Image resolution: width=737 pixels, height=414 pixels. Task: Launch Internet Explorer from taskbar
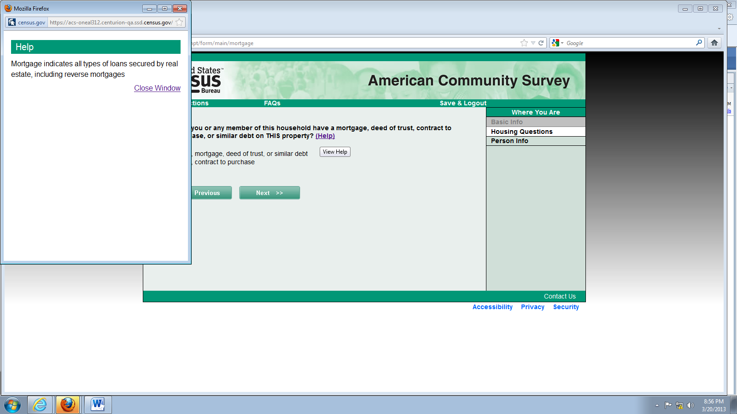(40, 405)
